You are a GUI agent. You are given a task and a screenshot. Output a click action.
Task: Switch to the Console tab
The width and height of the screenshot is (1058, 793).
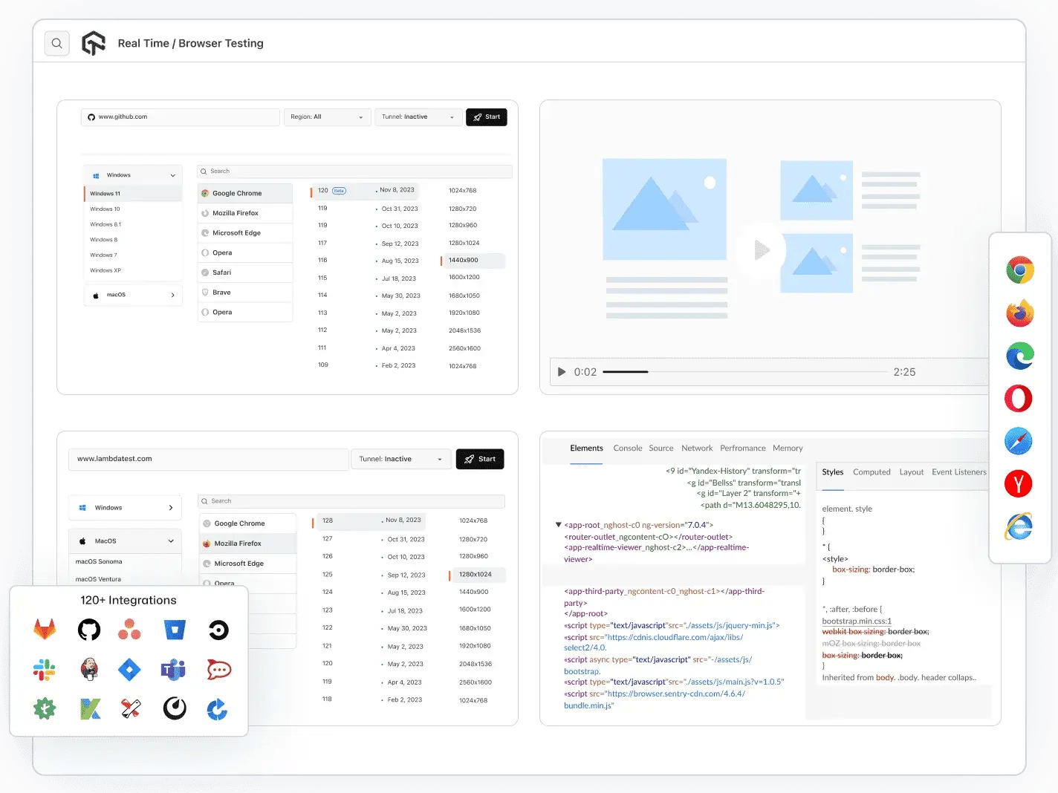[627, 448]
